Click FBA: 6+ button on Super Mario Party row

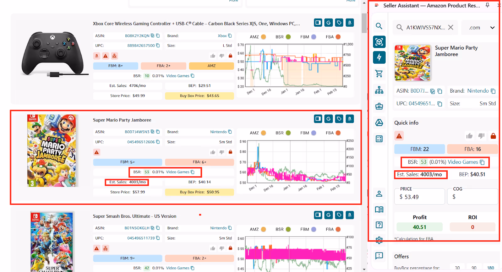(200, 162)
